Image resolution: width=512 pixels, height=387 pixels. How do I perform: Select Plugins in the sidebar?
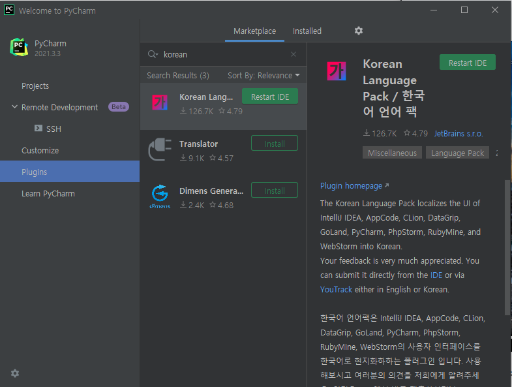click(x=70, y=172)
